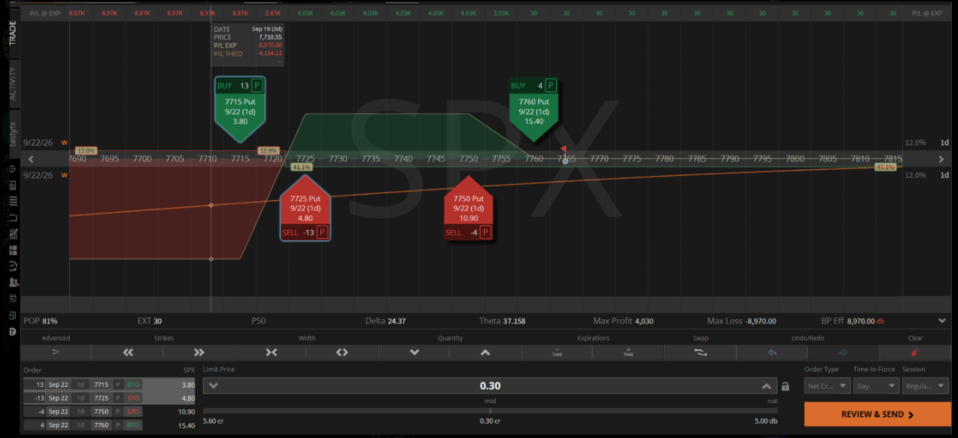Open the help question mark icon
958x438 pixels.
click(12, 331)
